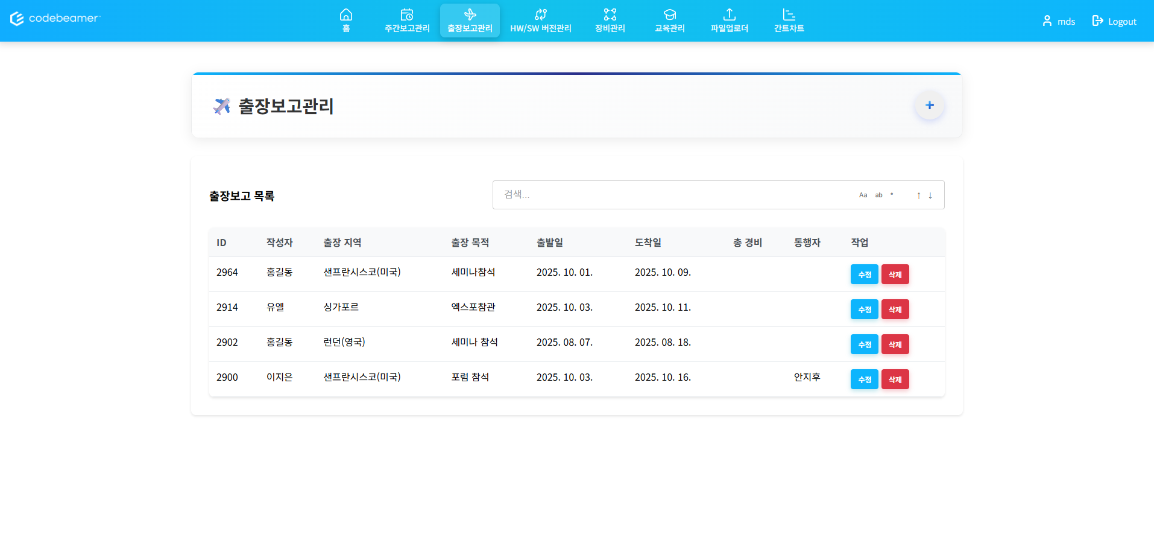The height and width of the screenshot is (549, 1154).
Task: Sort search results descending with down arrow
Action: (930, 195)
